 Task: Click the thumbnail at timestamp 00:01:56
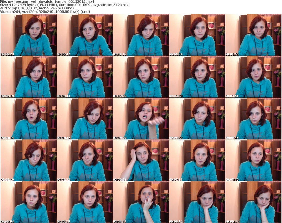click(x=253, y=35)
